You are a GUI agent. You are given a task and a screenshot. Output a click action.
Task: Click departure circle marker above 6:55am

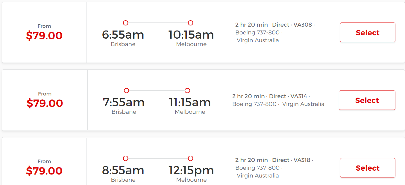(125, 23)
